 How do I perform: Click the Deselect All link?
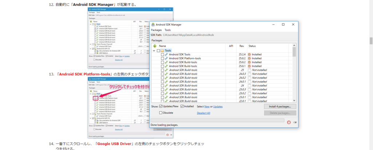pyautogui.click(x=203, y=113)
